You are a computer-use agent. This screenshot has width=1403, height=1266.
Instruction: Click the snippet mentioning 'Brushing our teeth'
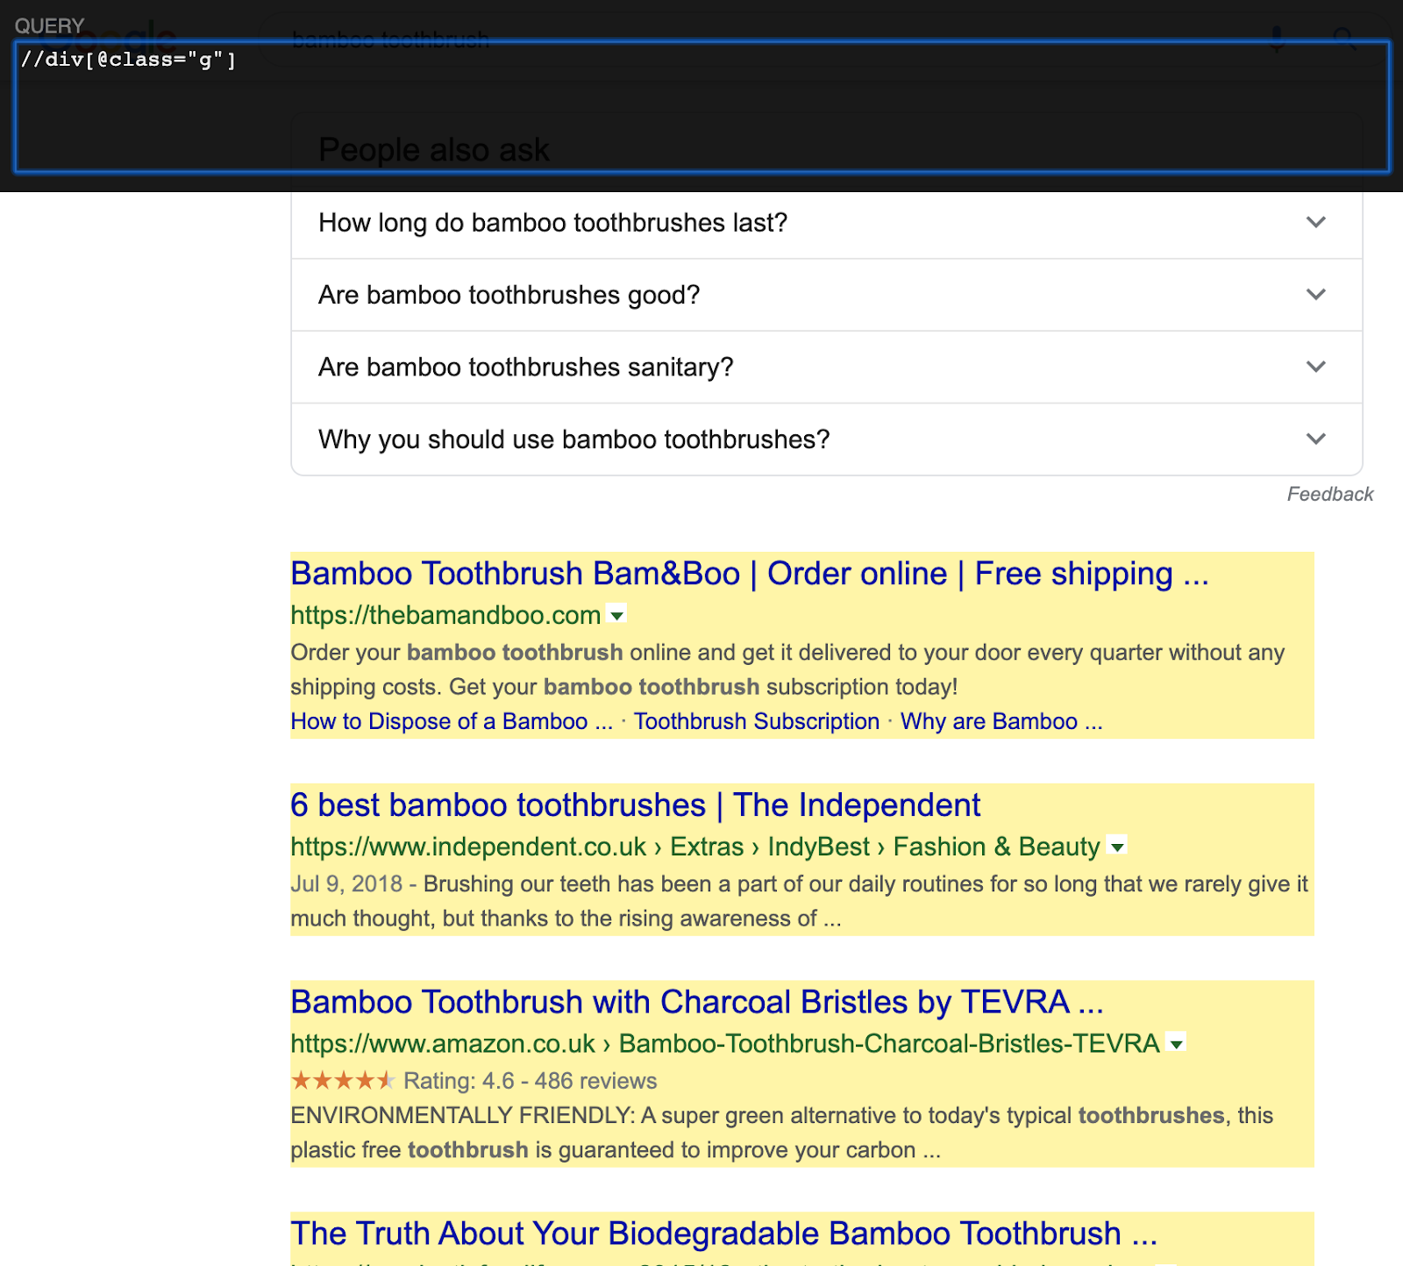click(799, 901)
